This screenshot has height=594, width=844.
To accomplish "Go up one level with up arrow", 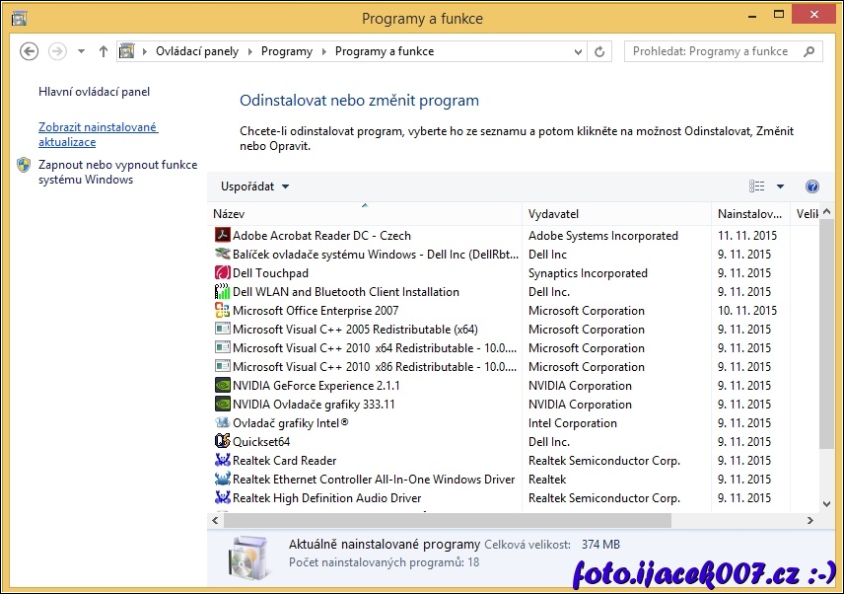I will (x=104, y=51).
